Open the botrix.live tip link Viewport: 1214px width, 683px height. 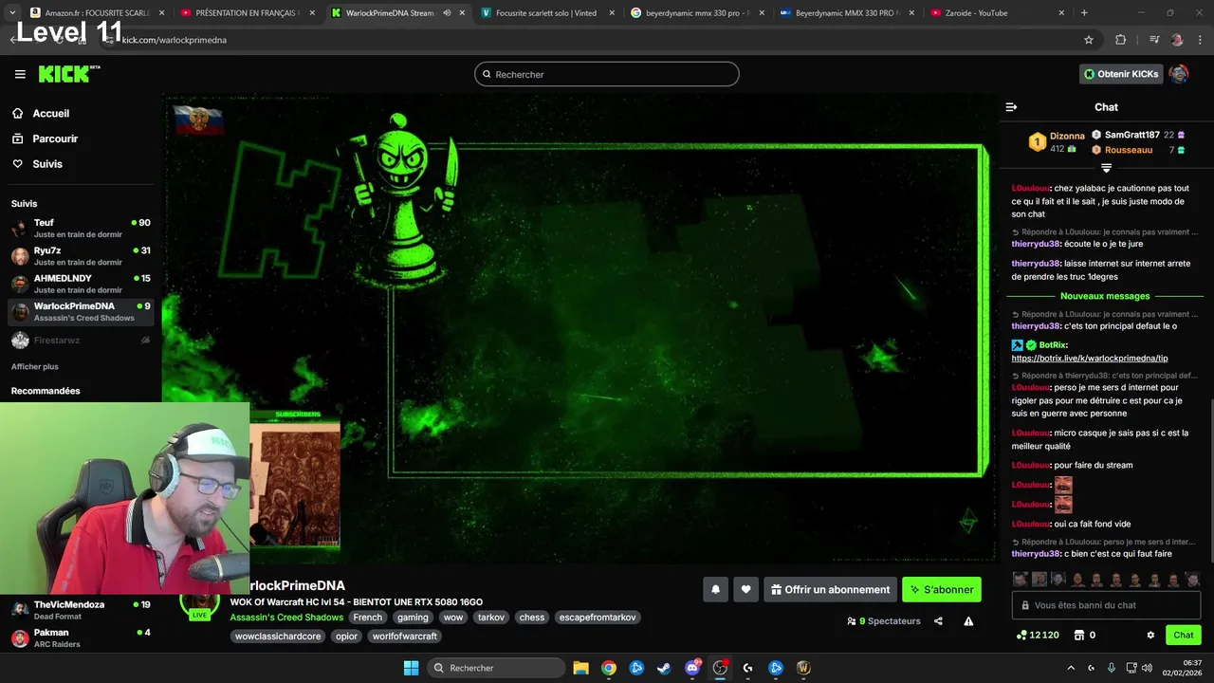coord(1090,359)
